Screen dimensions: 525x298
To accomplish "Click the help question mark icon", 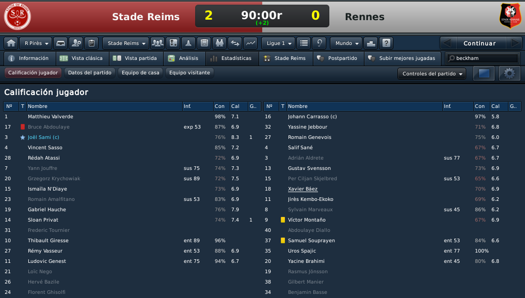I will [x=386, y=43].
